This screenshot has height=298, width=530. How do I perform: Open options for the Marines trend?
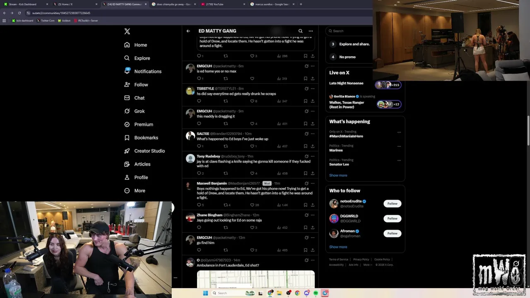click(399, 146)
